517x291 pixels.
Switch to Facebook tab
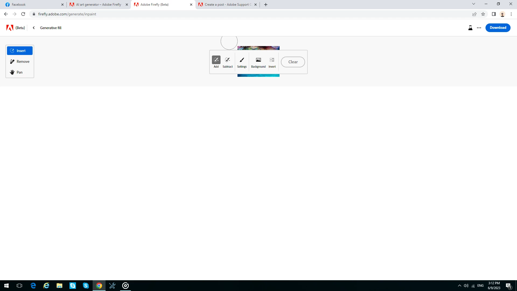pos(32,5)
